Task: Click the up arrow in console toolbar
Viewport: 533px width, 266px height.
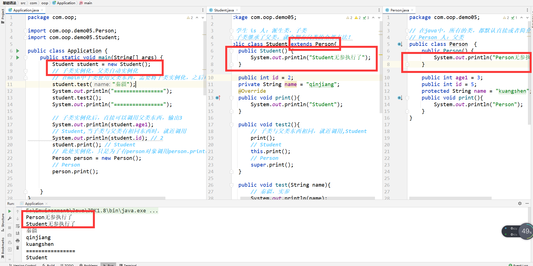Action: 18,212
